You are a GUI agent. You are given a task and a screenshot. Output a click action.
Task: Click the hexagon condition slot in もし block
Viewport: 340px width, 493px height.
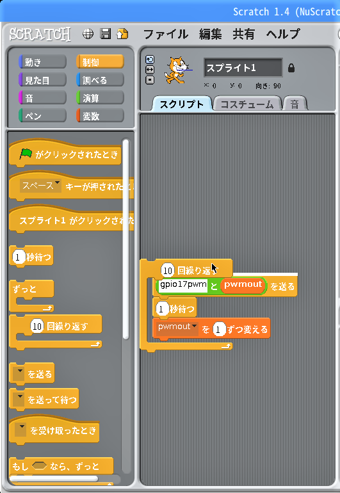(x=39, y=465)
